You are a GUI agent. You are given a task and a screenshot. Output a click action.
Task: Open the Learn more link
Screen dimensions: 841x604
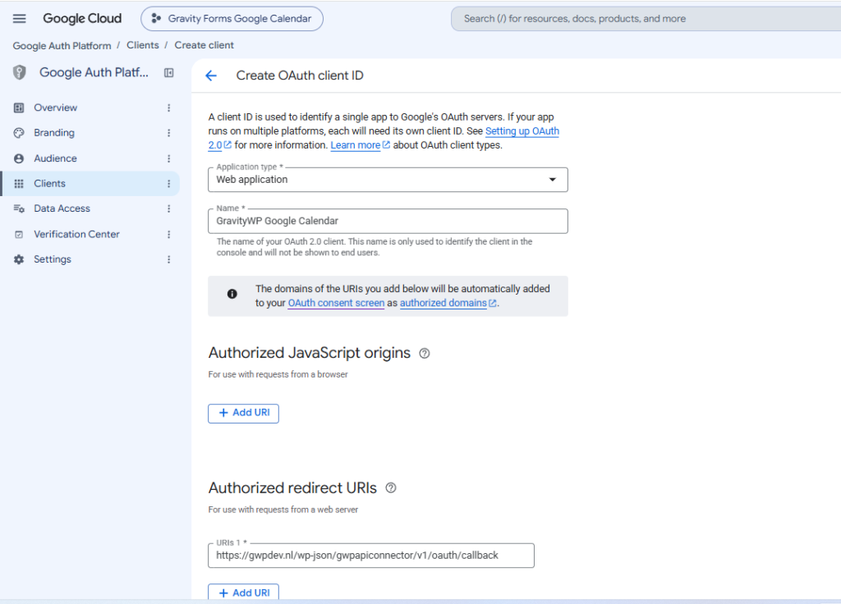click(355, 145)
